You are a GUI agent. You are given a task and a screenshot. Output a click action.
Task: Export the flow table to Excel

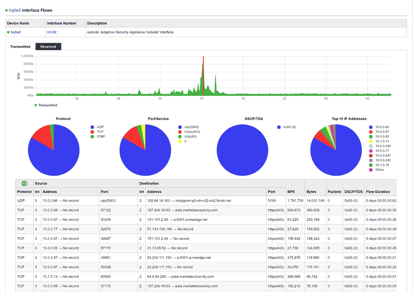[x=25, y=183]
